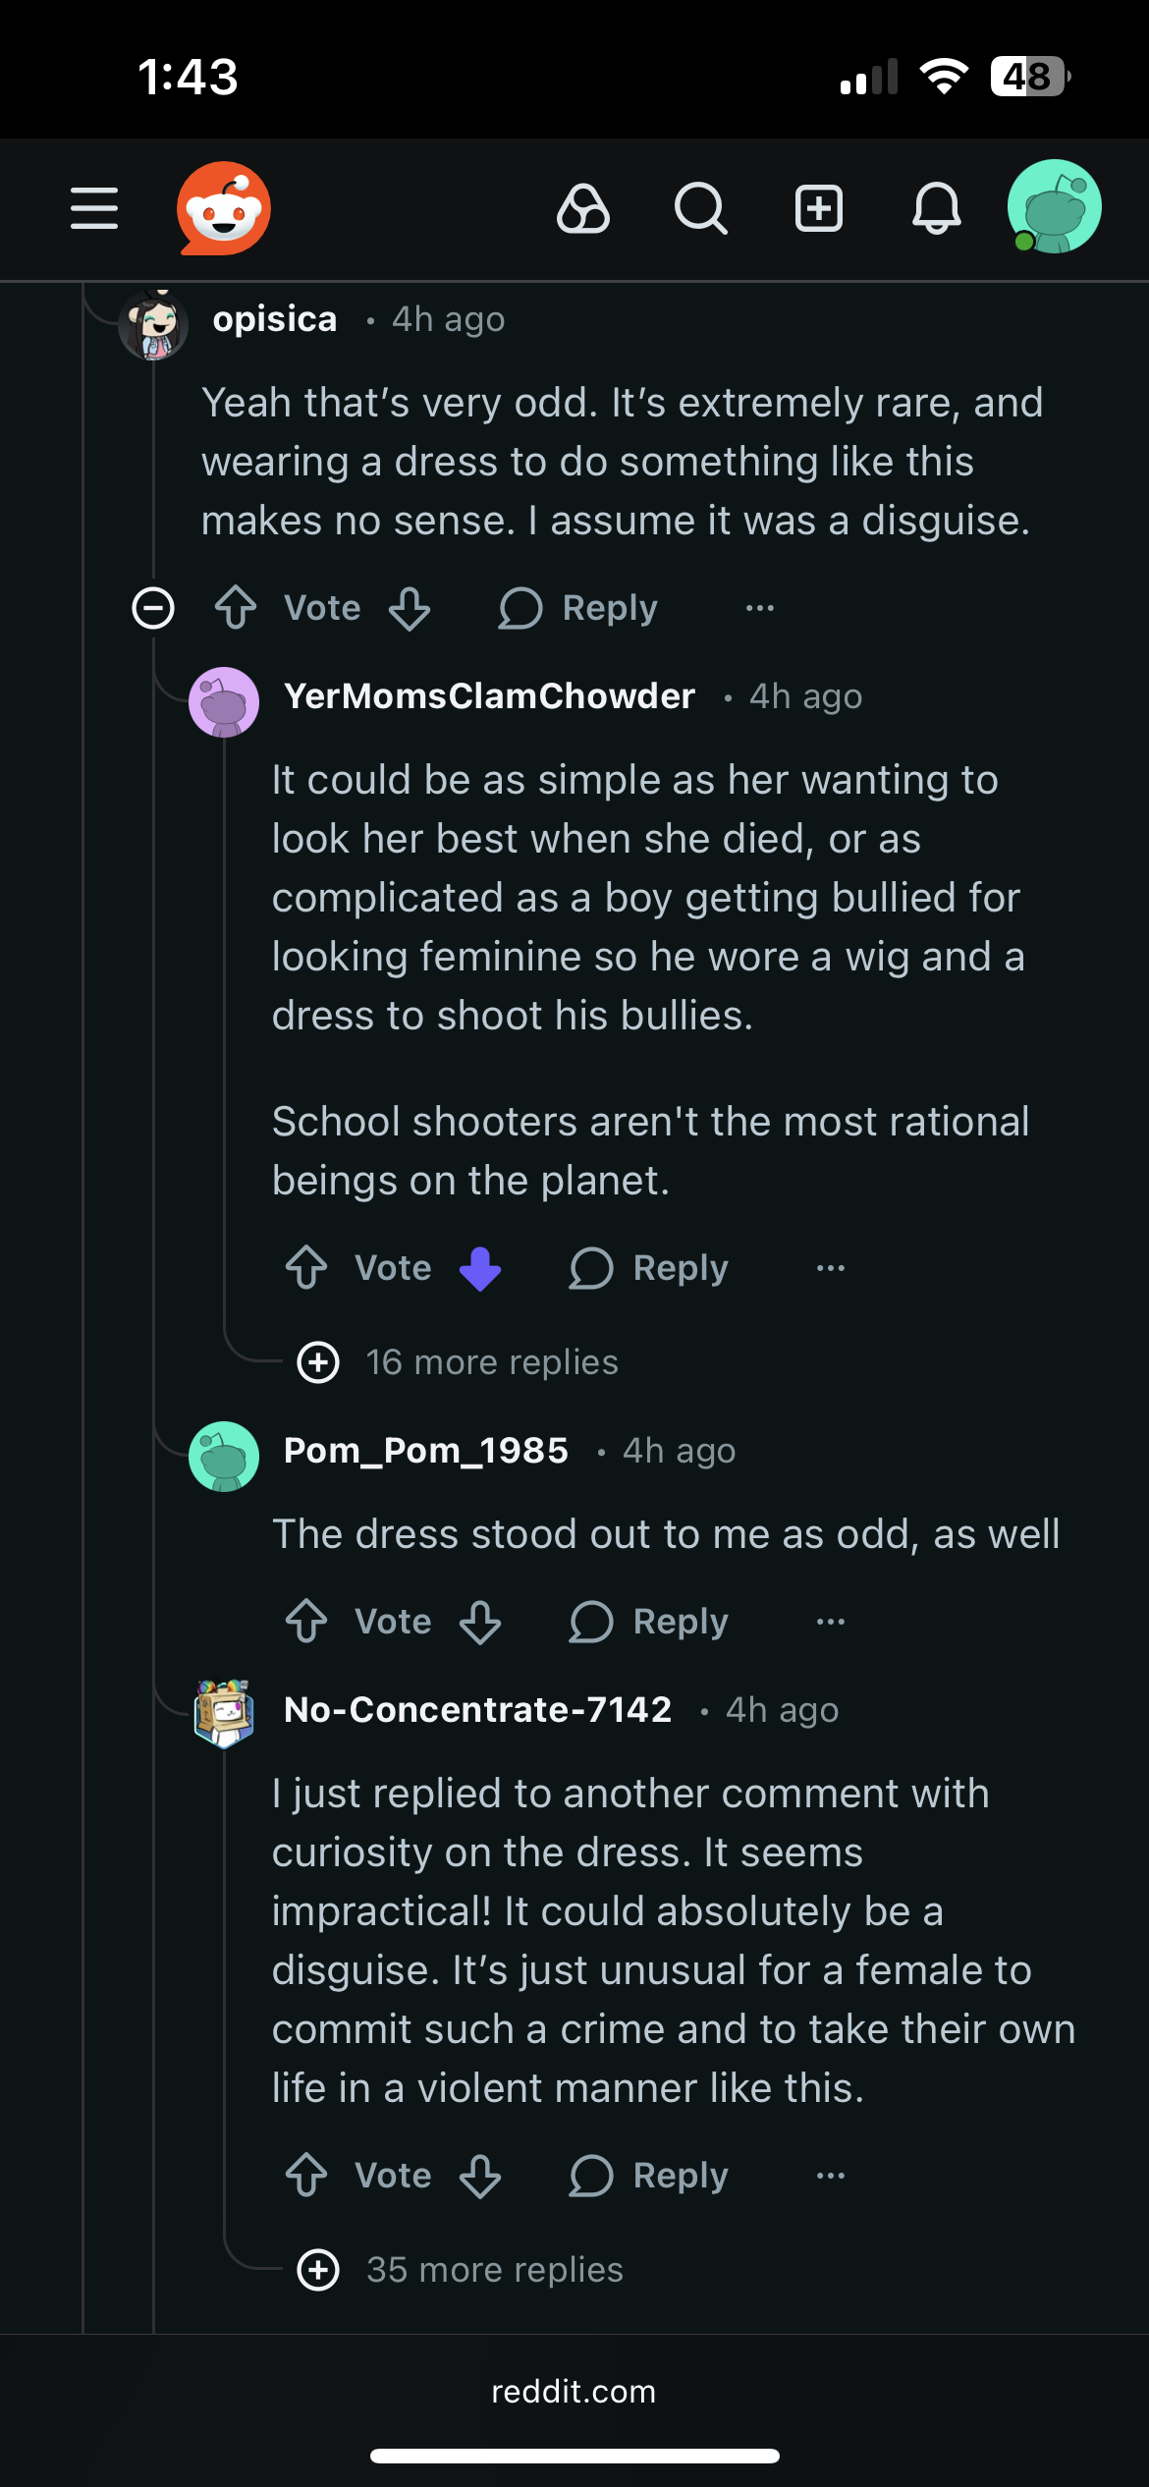Remove downvote on YerMomsClamChowder's comment
The width and height of the screenshot is (1149, 2487).
tap(480, 1268)
